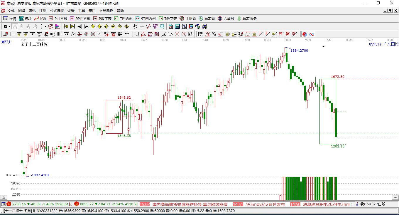Click the purple pennant flag icon
This screenshot has width=399, height=215.
(x=58, y=26)
